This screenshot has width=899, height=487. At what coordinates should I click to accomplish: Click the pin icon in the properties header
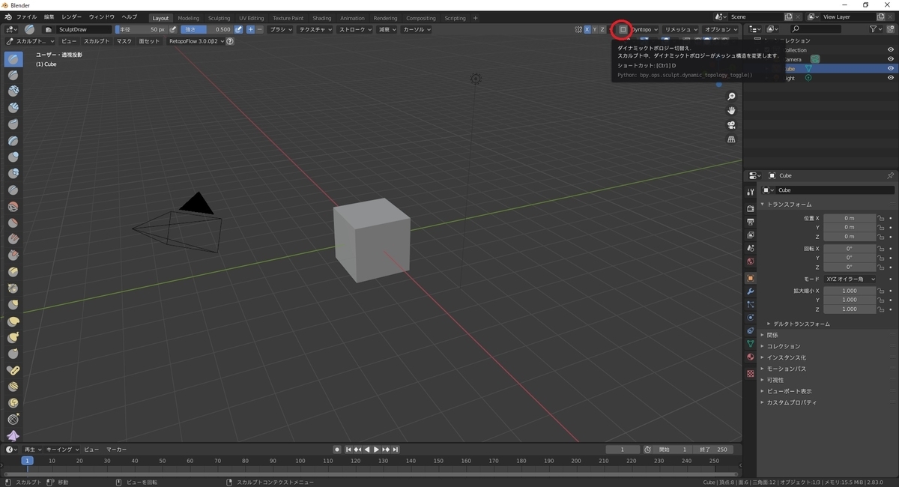(890, 175)
